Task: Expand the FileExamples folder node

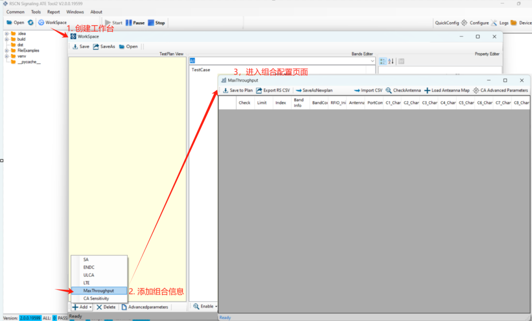Action: coord(6,51)
